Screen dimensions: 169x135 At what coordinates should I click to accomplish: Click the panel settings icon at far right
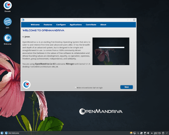pyautogui.click(x=167, y=133)
